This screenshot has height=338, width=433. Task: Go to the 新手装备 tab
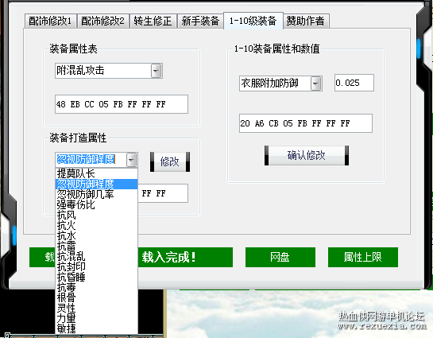(x=200, y=21)
